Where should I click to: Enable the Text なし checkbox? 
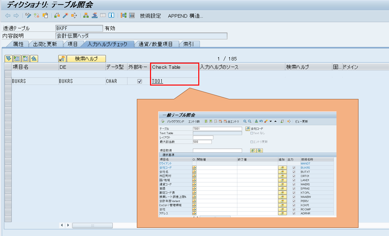pos(252,133)
